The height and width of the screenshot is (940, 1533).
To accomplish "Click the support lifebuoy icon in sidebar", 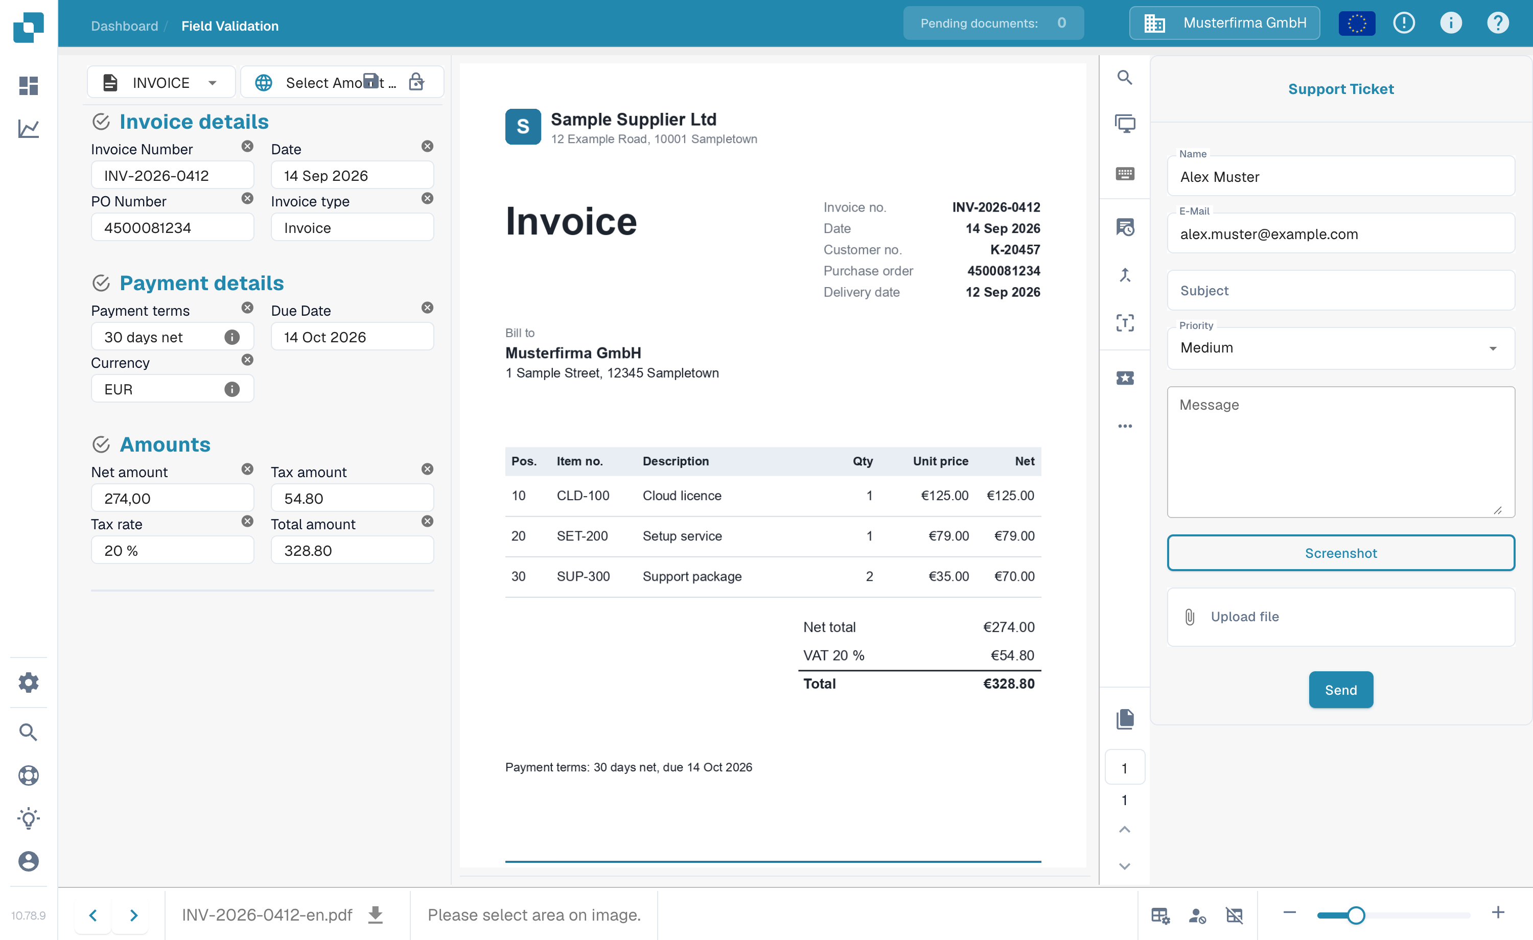I will click(29, 775).
